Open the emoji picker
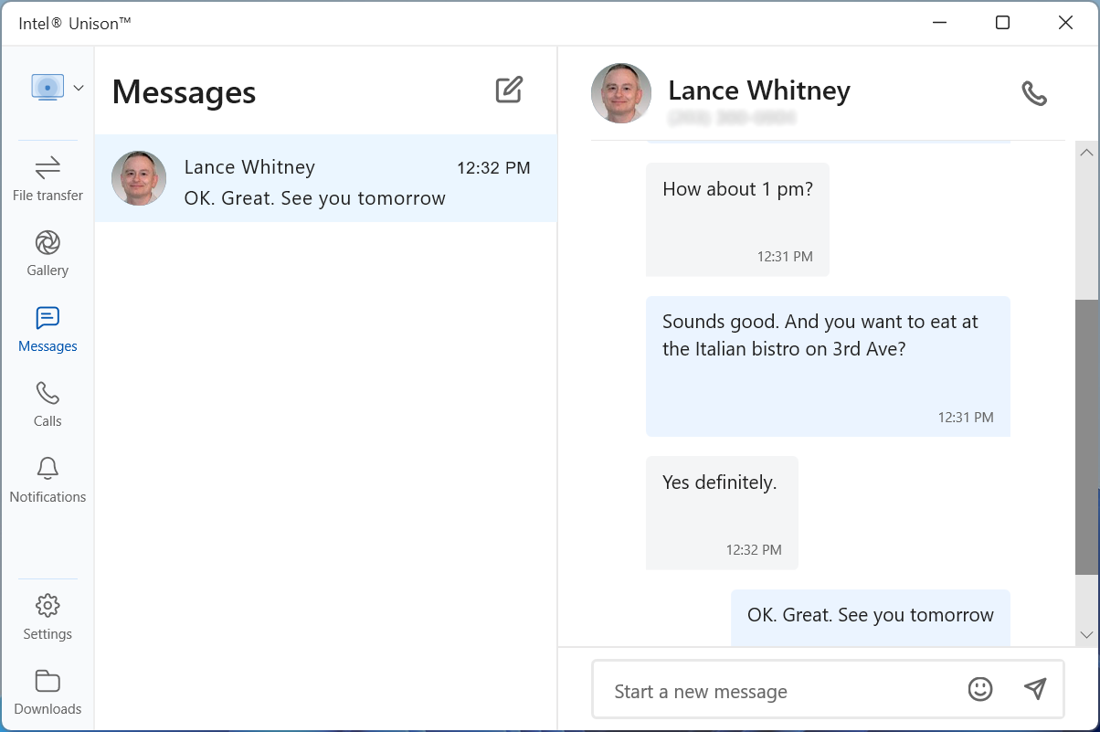The width and height of the screenshot is (1100, 732). [x=979, y=689]
